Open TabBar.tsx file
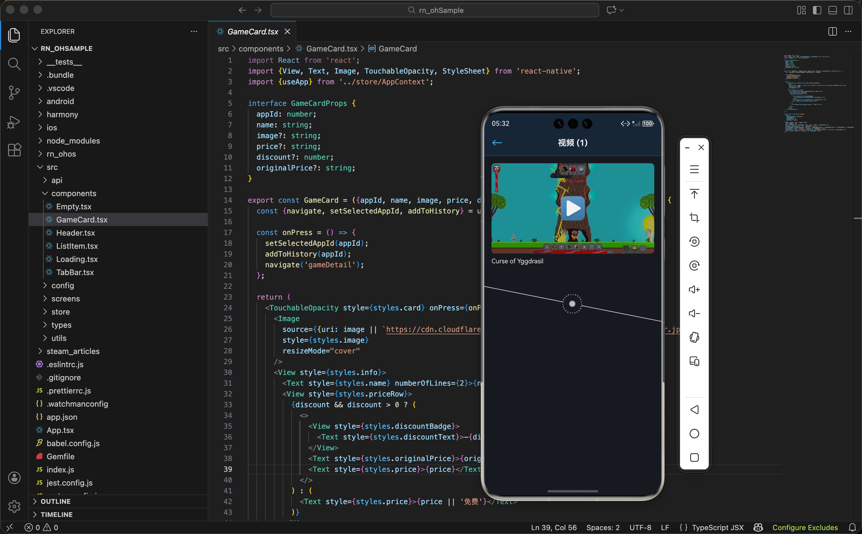Image resolution: width=862 pixels, height=534 pixels. tap(118, 272)
